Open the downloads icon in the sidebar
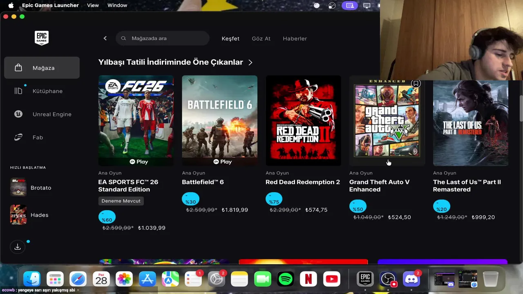523x294 pixels. pos(18,247)
